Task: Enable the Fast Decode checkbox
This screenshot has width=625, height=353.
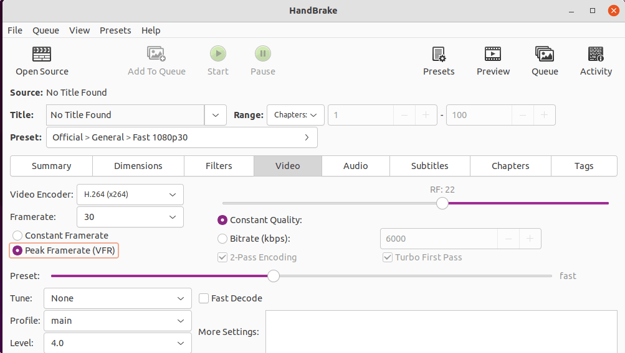Action: (x=204, y=298)
